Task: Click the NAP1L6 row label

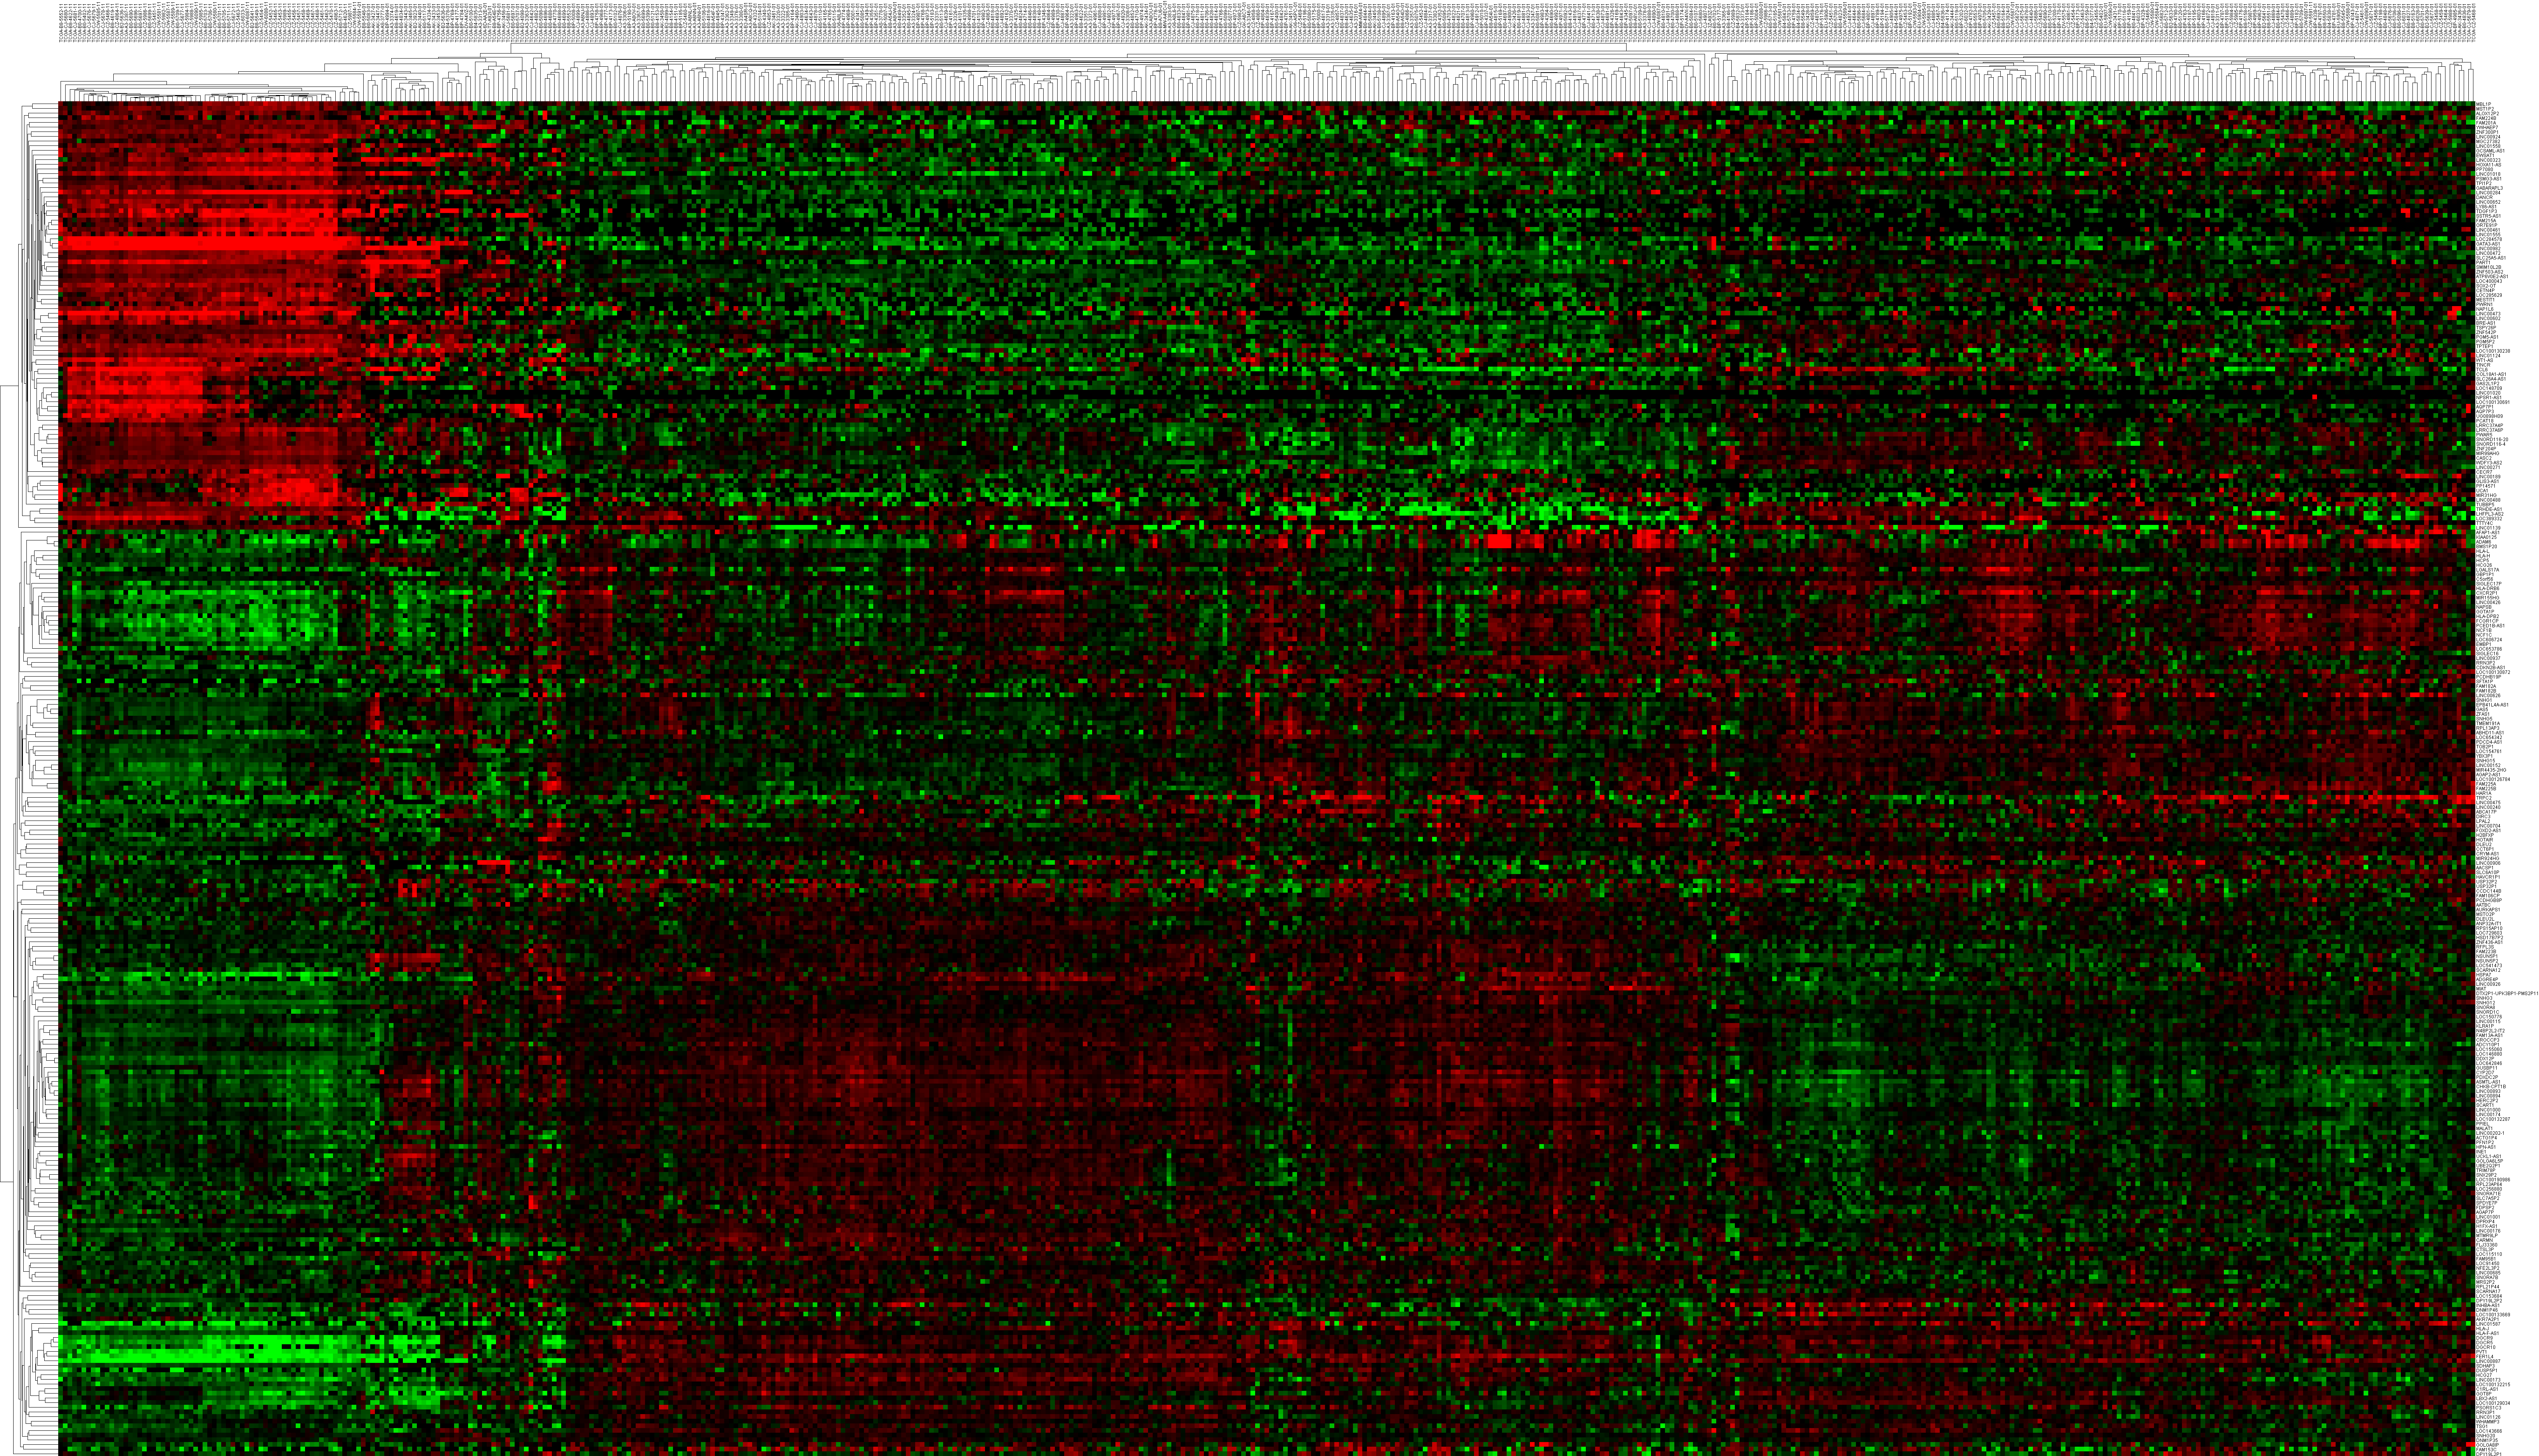Action: (x=2485, y=309)
